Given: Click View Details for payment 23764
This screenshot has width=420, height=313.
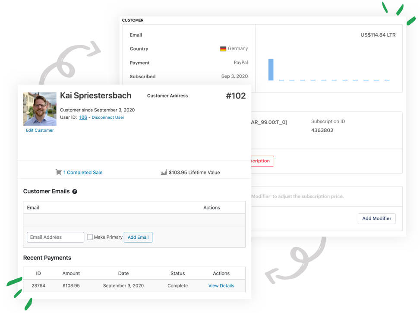Looking at the screenshot, I should pyautogui.click(x=221, y=286).
